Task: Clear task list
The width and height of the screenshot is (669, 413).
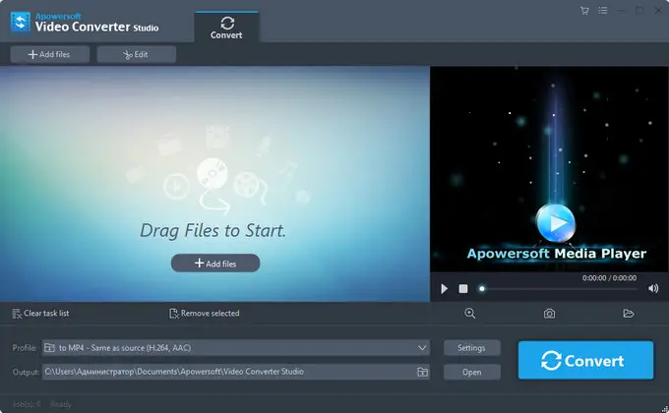Action: click(40, 313)
